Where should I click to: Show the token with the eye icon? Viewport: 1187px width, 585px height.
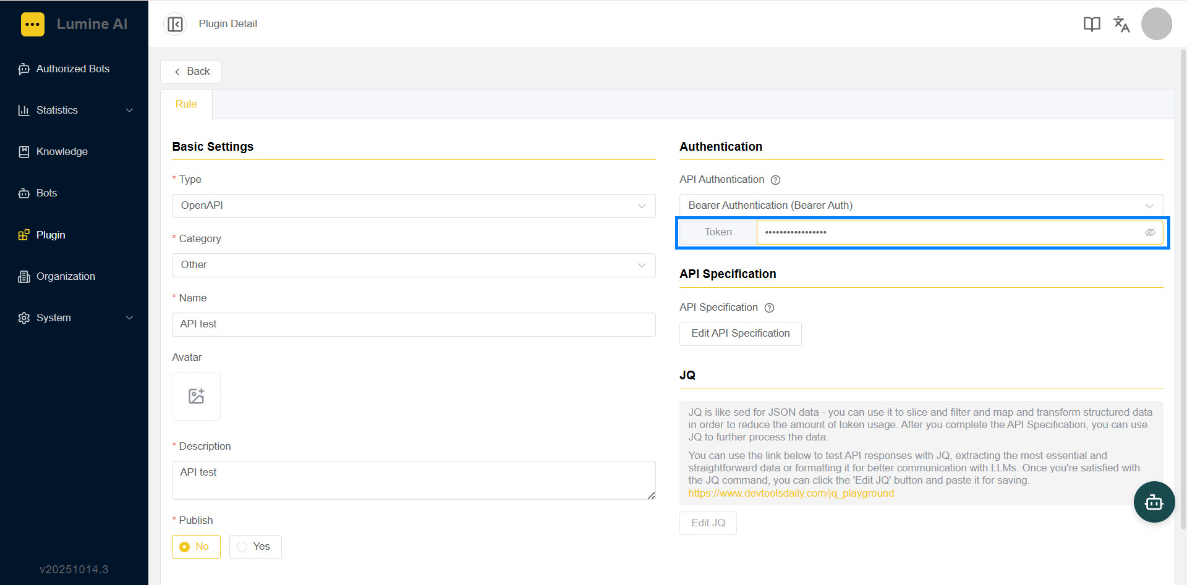click(x=1150, y=232)
